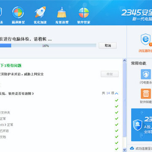This screenshot has width=152, height=152.
Task: Open the blue A股 advertisement banner
Action: point(141,125)
